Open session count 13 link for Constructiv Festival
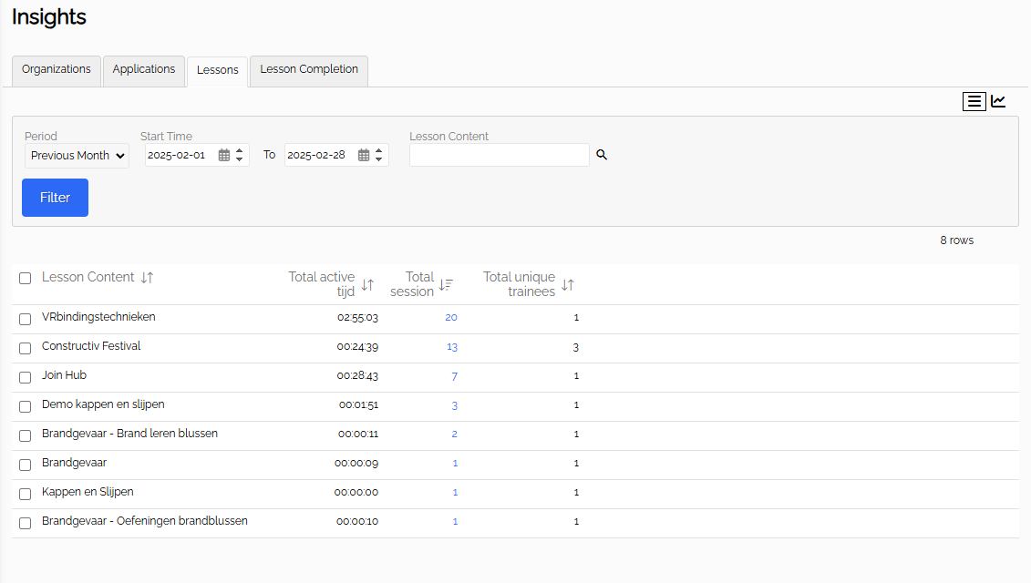 pyautogui.click(x=452, y=347)
